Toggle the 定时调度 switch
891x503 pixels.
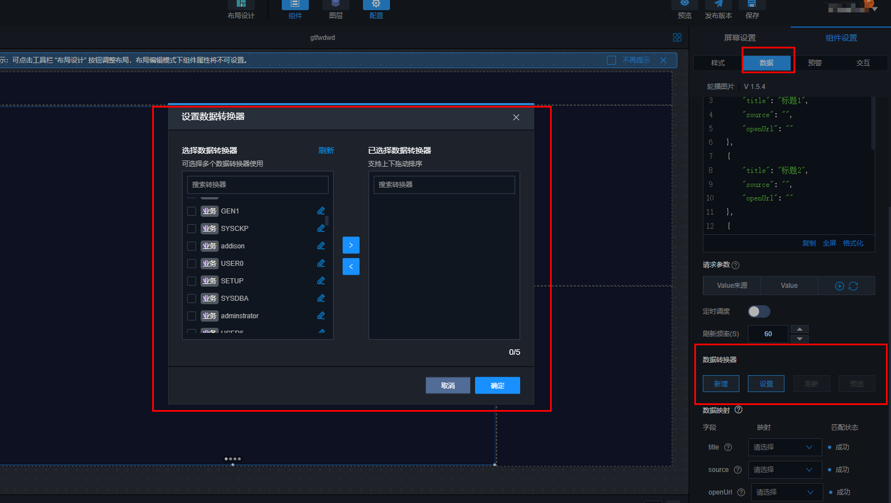click(759, 311)
